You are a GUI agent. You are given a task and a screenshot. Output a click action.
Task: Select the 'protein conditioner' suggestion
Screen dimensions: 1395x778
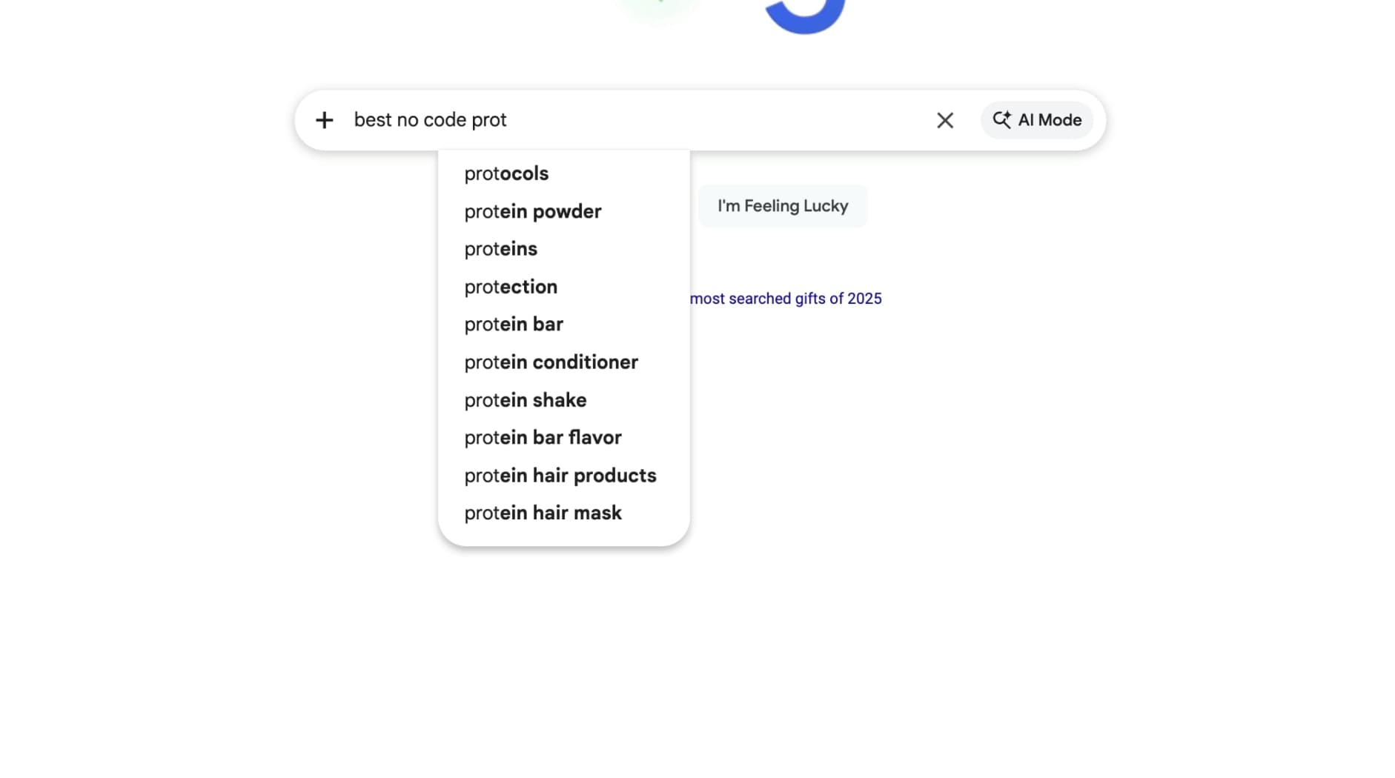coord(551,362)
